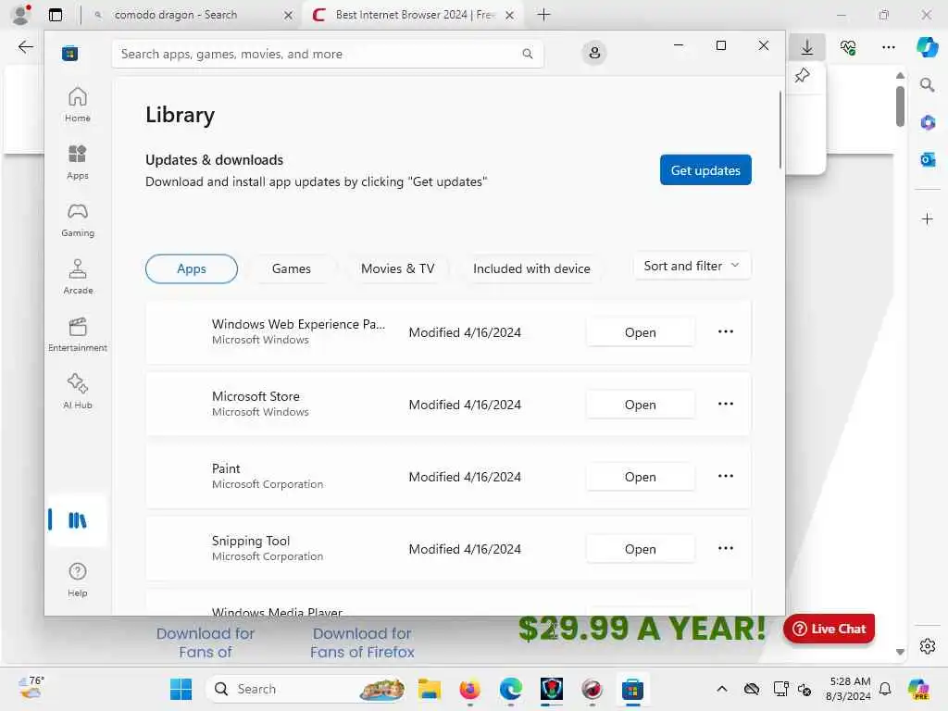Open Entertainment section in Store sidebar
Image resolution: width=948 pixels, height=711 pixels.
tap(78, 334)
